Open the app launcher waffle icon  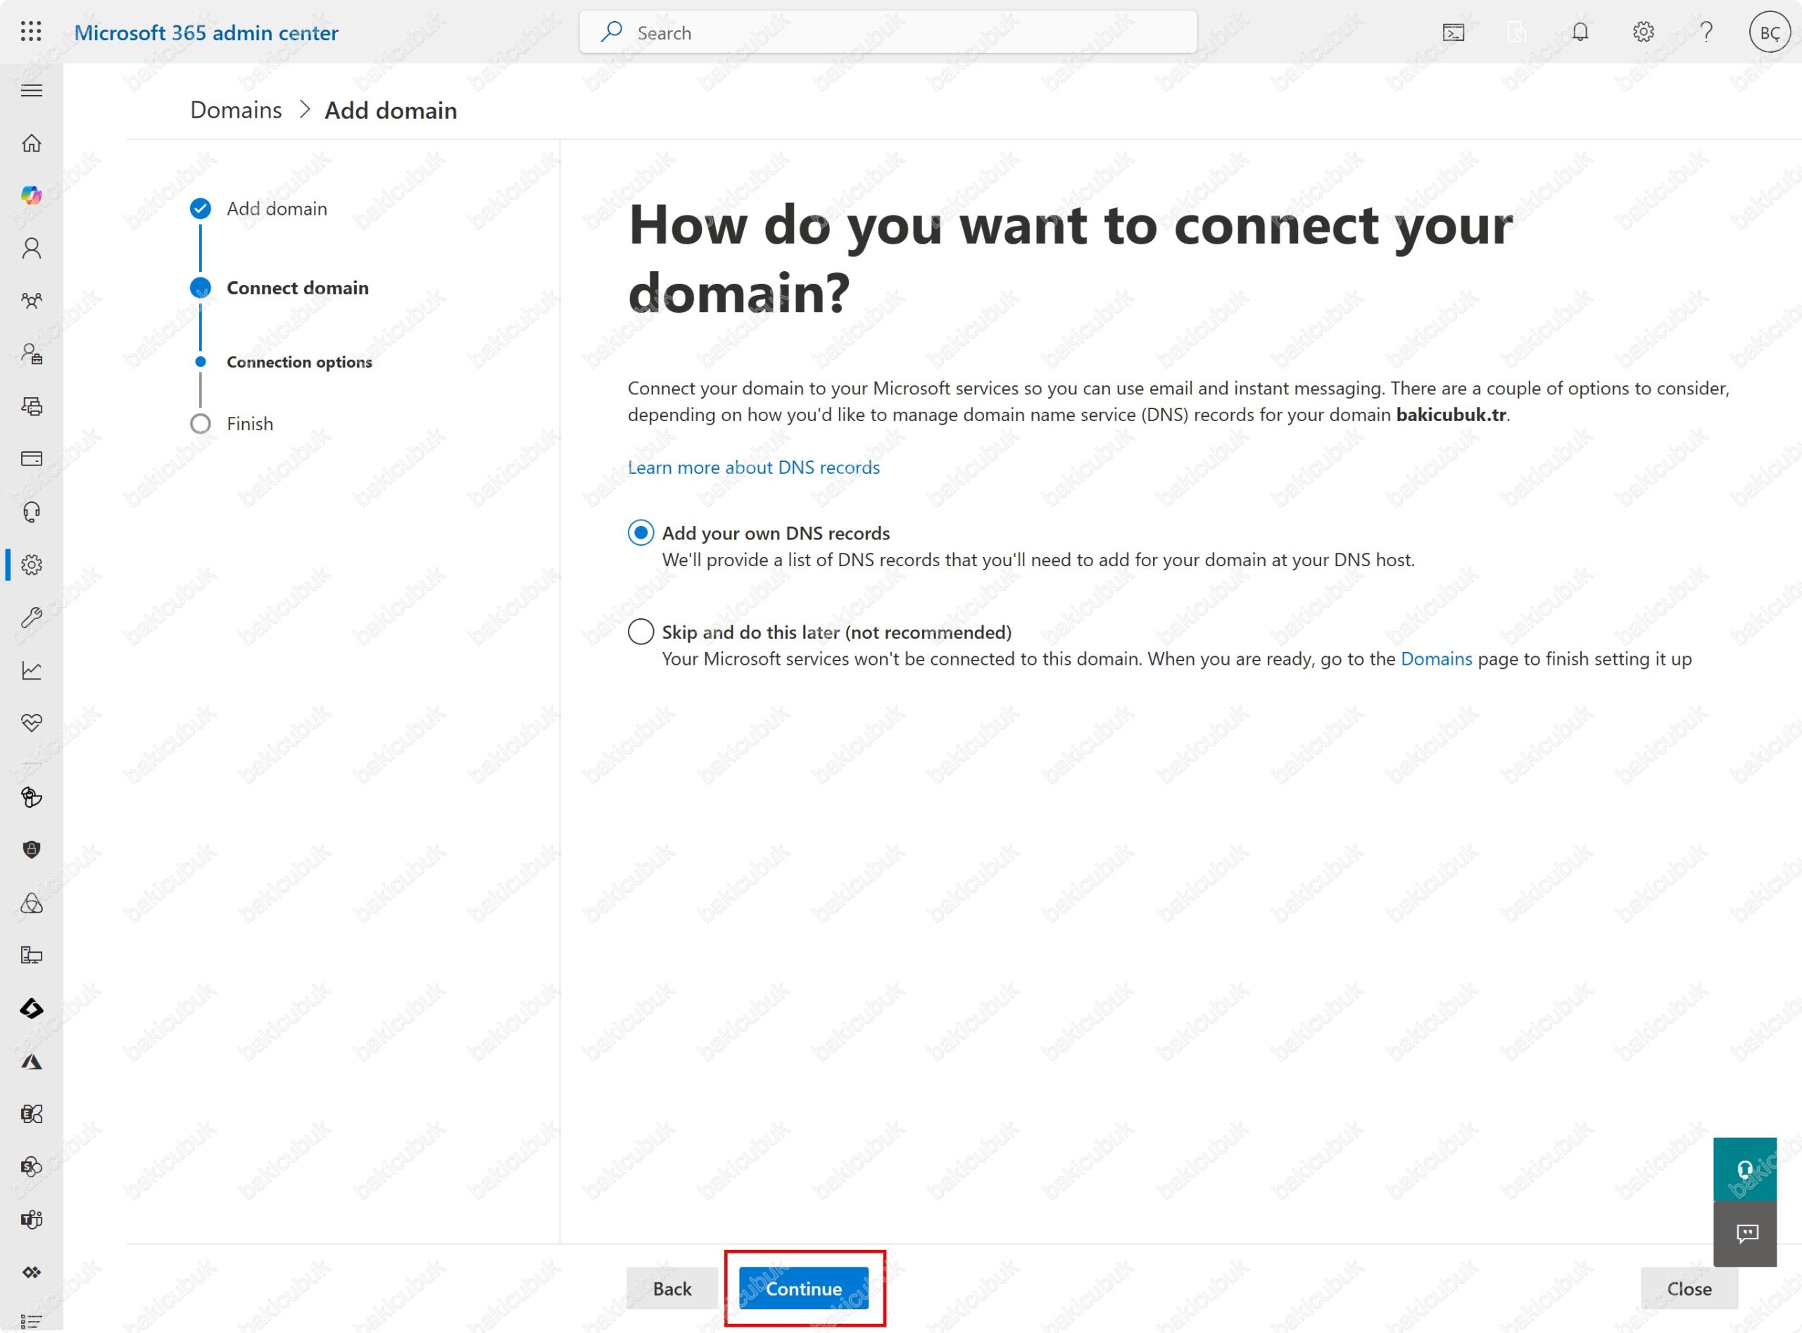click(31, 32)
